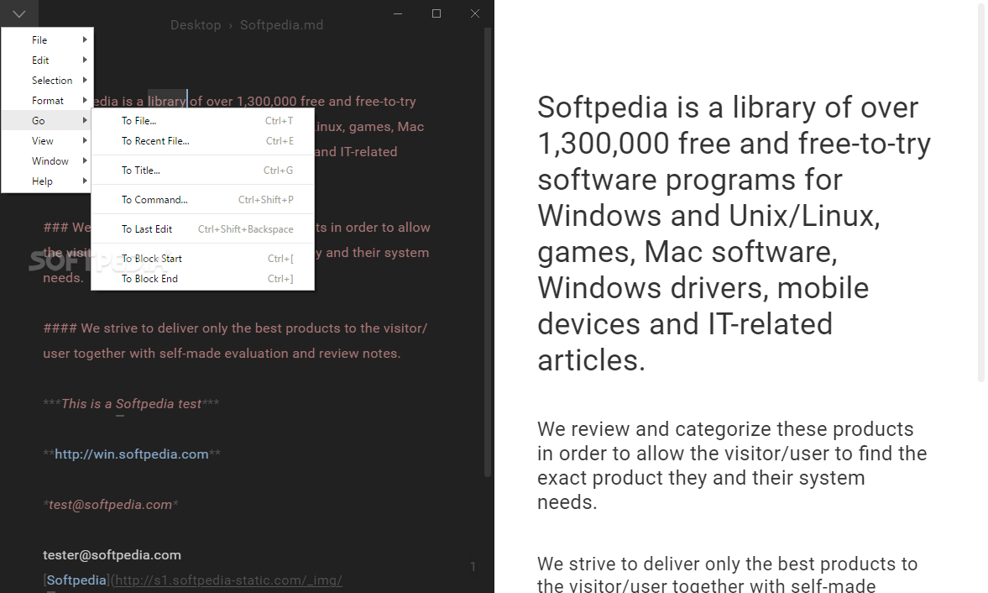Open the Selection menu

tap(47, 80)
